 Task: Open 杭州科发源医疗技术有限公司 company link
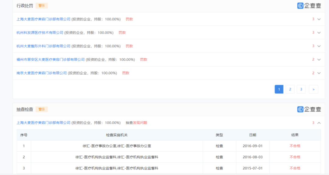coord(40,32)
